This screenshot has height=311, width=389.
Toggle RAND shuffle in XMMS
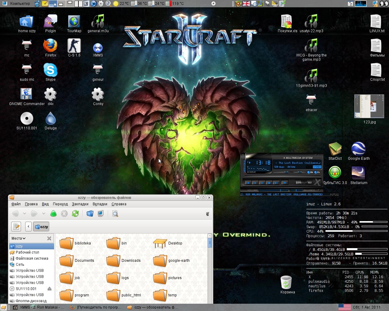click(300, 183)
